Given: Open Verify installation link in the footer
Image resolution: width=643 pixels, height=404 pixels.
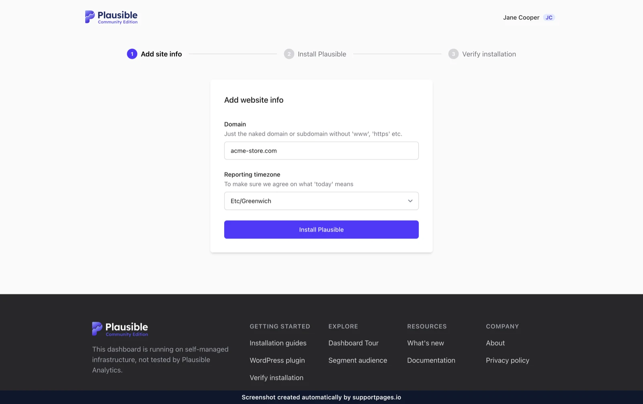Looking at the screenshot, I should 276,377.
